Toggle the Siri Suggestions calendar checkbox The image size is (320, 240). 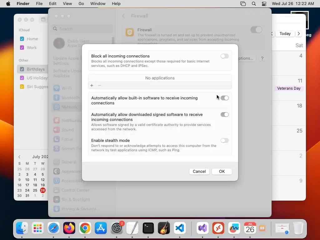(x=22, y=87)
